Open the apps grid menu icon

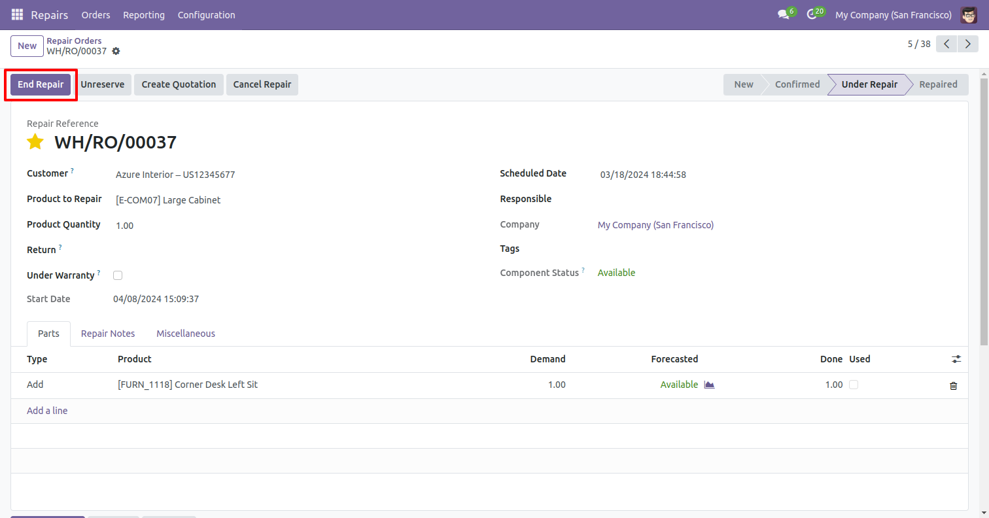pyautogui.click(x=17, y=14)
